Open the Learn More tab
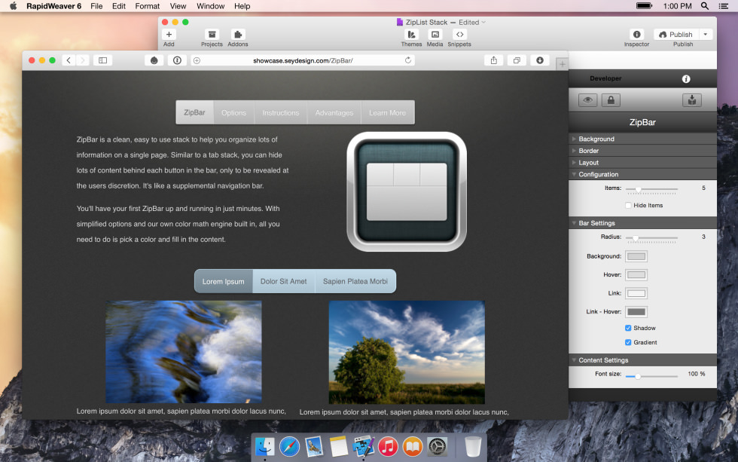Screen dimensions: 738x462 click(387, 112)
